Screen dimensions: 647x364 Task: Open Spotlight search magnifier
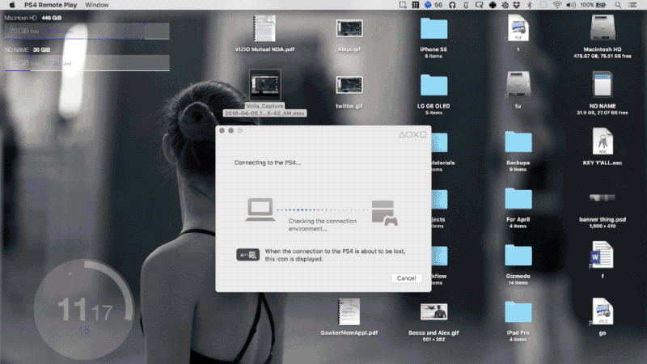619,5
